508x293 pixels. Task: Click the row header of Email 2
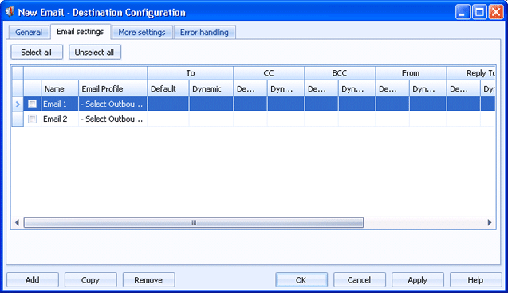pos(18,119)
